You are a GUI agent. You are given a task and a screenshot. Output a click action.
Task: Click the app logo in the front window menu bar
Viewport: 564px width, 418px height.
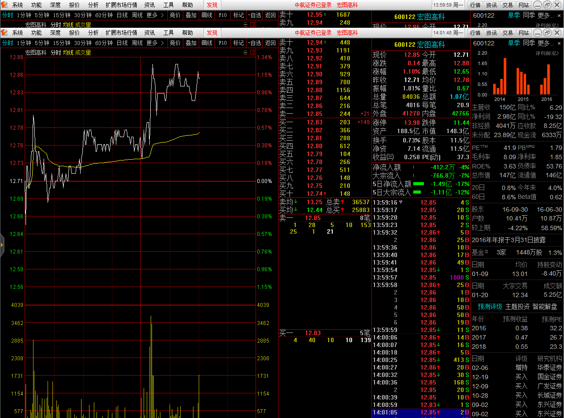(x=4, y=33)
